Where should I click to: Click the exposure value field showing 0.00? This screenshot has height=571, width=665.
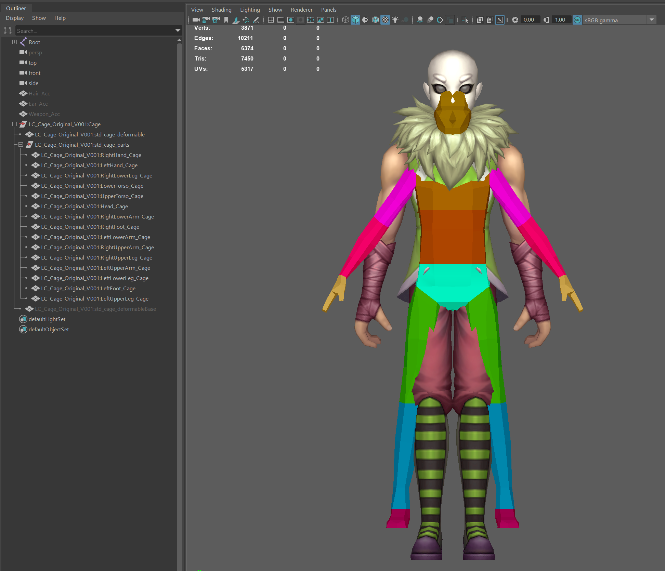pos(530,20)
